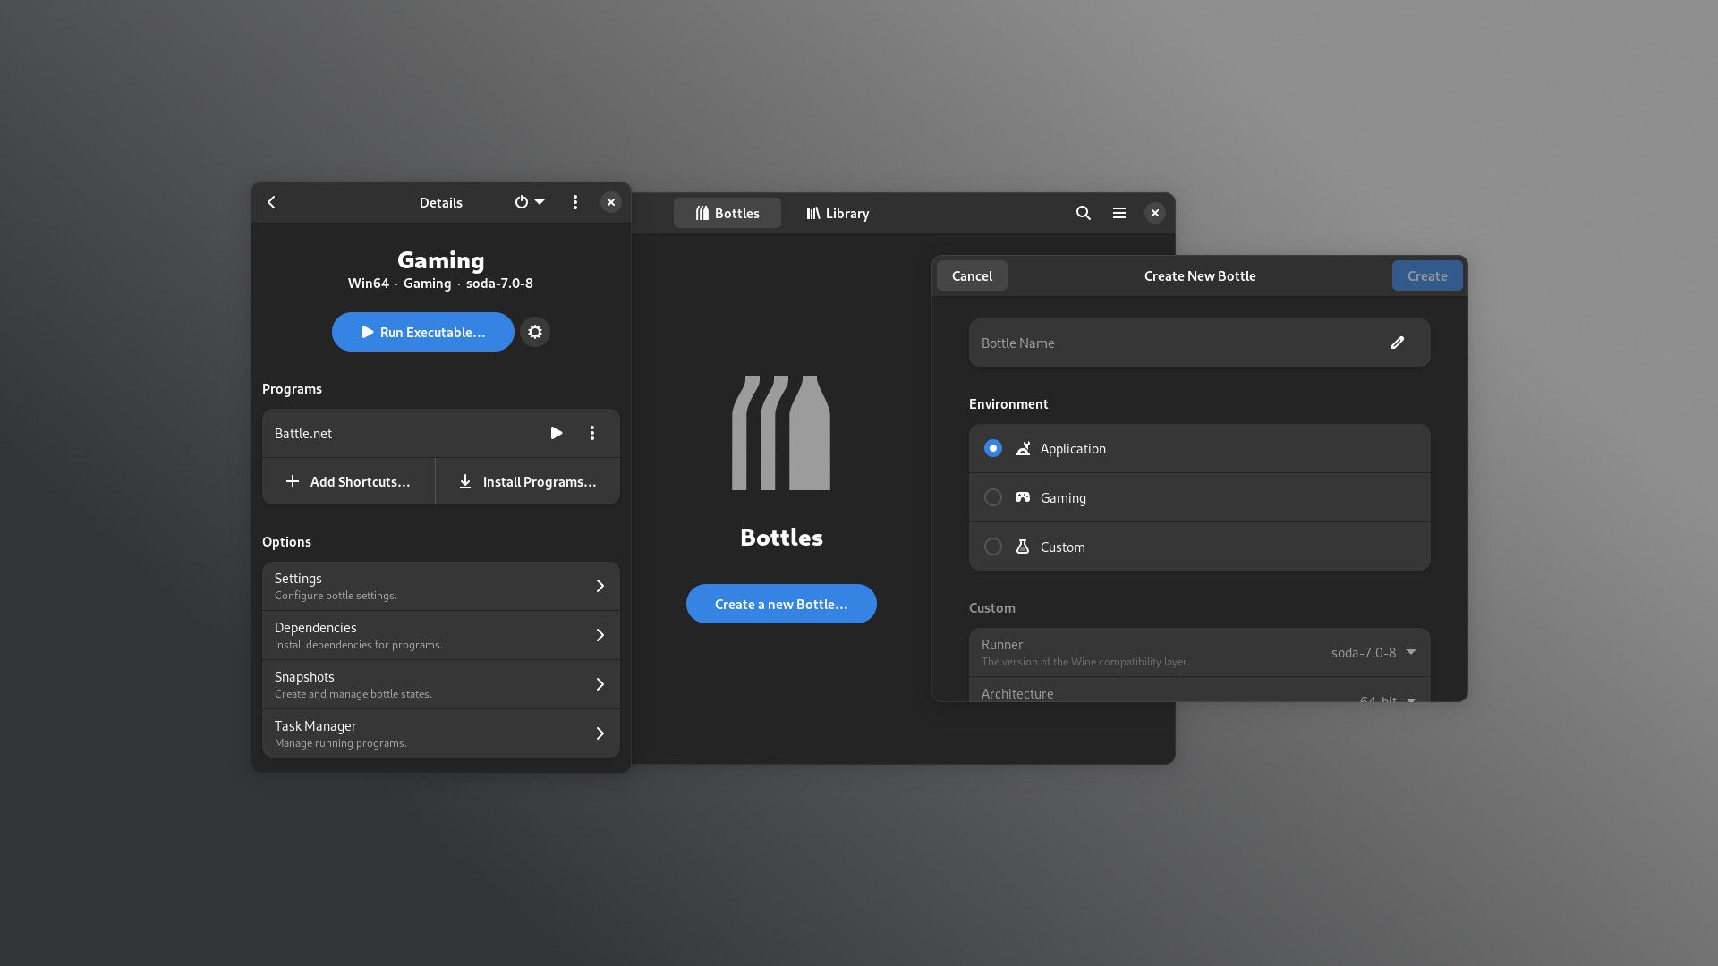Open the power options dropdown in Details
The width and height of the screenshot is (1718, 966).
(x=529, y=202)
